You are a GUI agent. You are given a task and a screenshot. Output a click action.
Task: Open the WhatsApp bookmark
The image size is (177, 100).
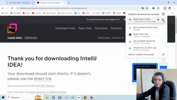(x=15, y=13)
